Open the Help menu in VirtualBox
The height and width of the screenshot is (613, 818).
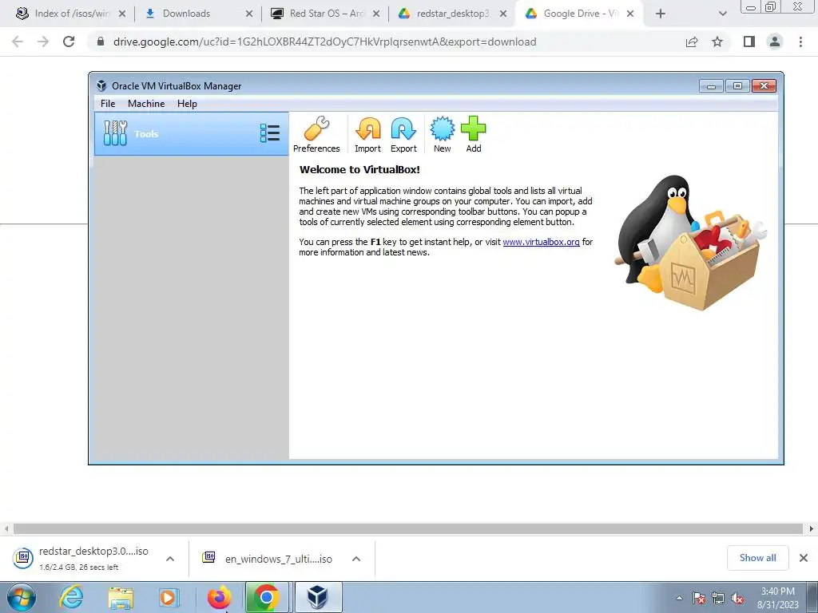187,104
